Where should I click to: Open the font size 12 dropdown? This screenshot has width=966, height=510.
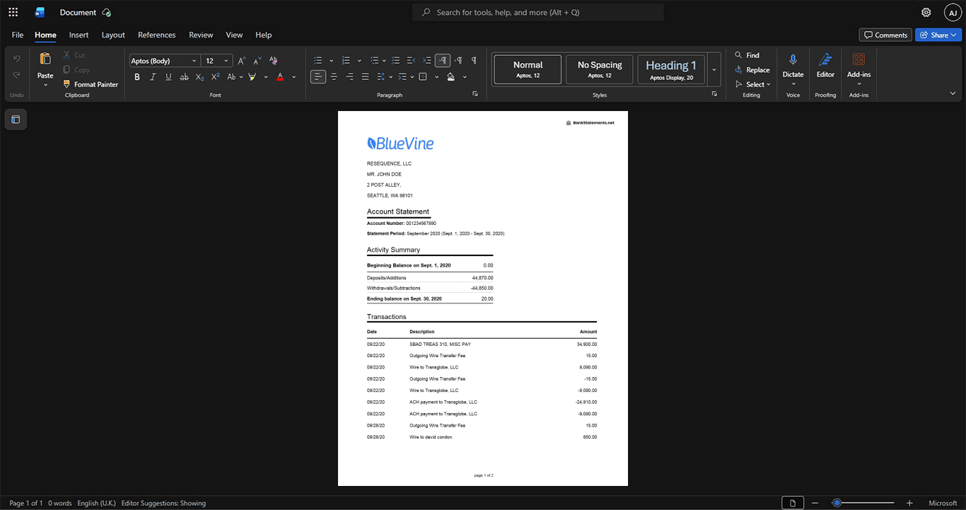point(226,61)
